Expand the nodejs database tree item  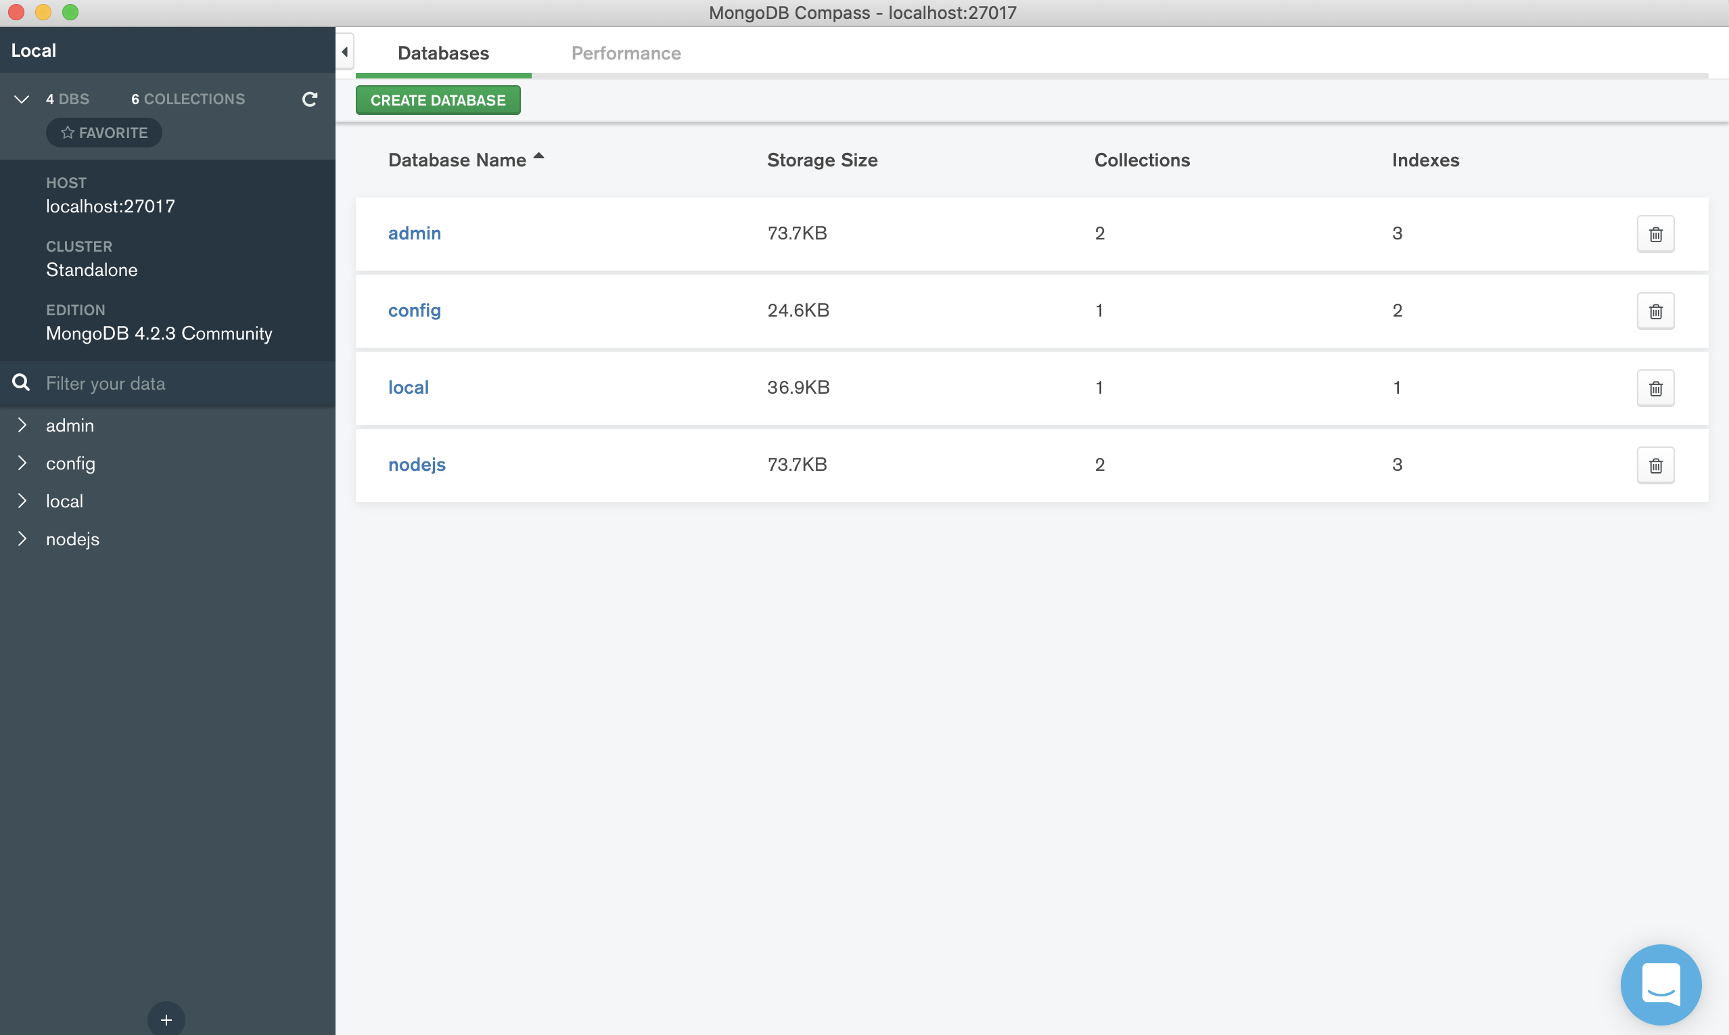(22, 538)
